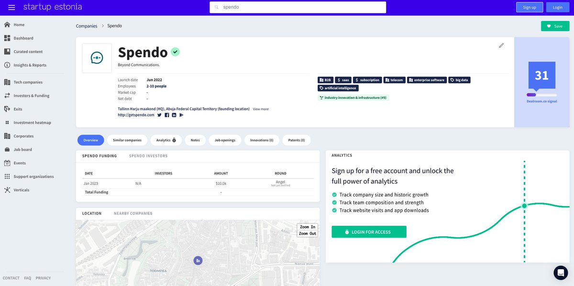Viewport: 574px width, 286px height.
Task: Click the map Zoom In button
Action: [307, 227]
